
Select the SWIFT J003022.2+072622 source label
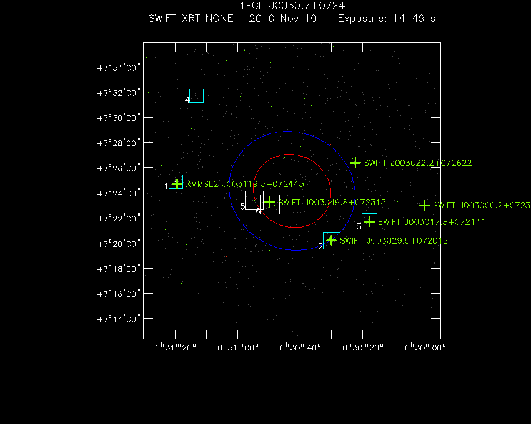coord(418,163)
